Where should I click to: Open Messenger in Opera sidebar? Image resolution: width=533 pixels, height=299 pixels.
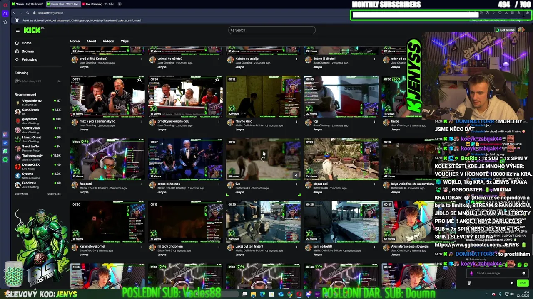pyautogui.click(x=5, y=143)
